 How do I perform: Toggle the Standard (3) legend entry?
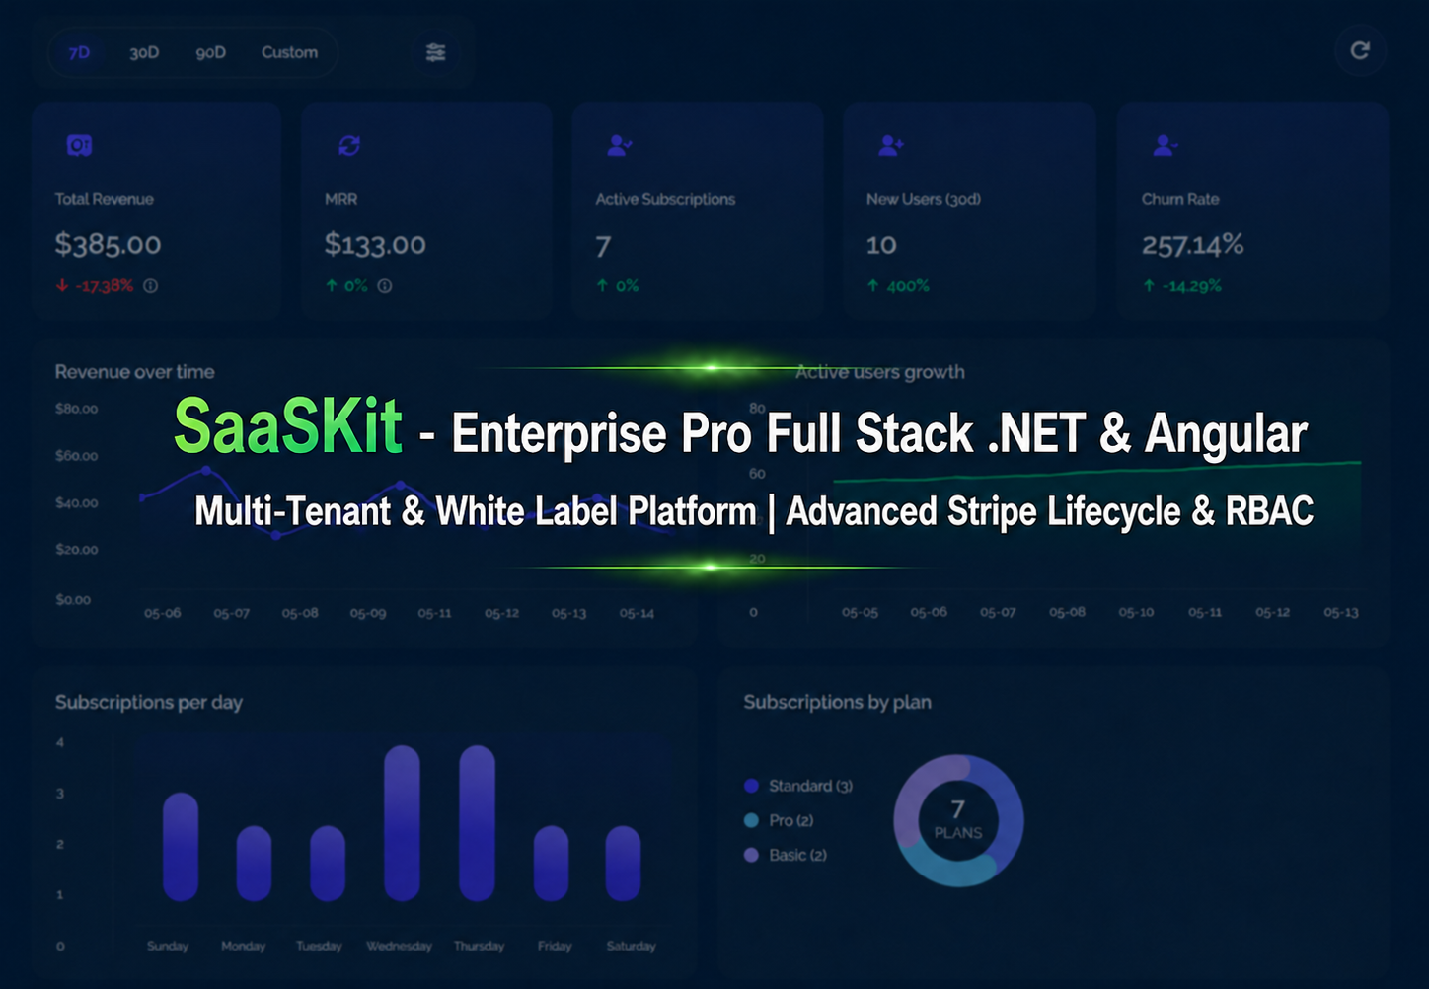(798, 786)
